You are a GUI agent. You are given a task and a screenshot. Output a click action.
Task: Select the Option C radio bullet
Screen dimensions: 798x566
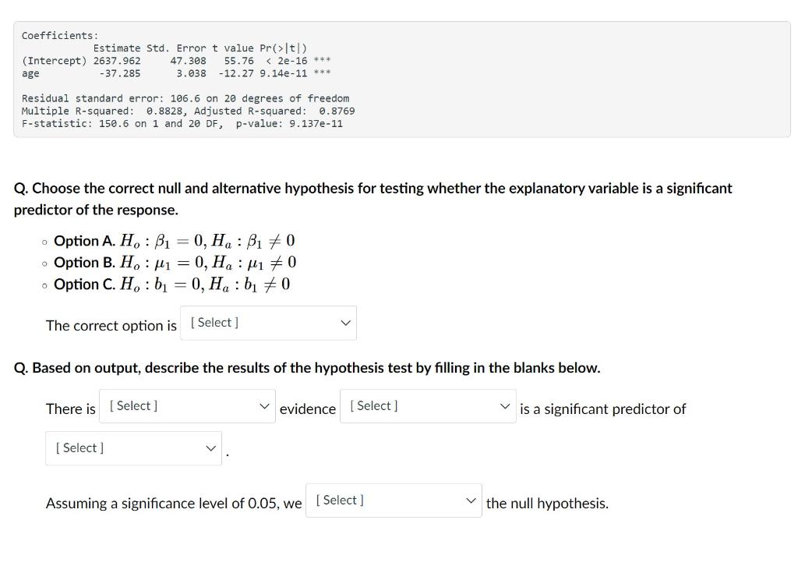(44, 285)
